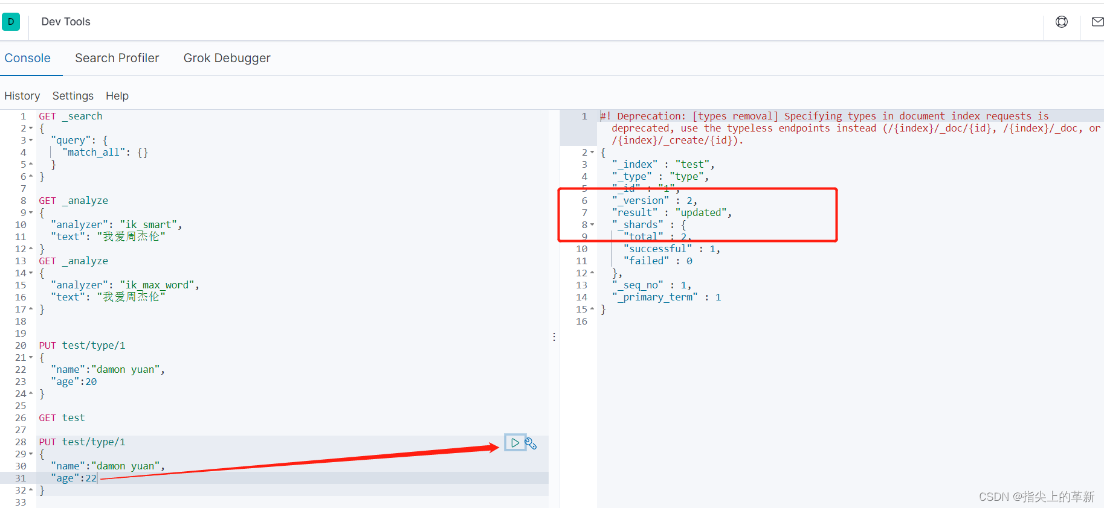Click the PUT test/type/1 line on line 28

tap(82, 442)
